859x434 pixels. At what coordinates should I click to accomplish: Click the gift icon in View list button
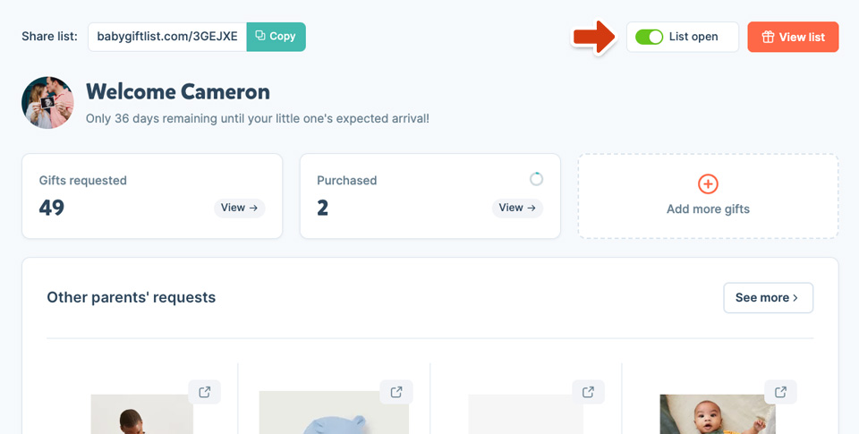tap(768, 37)
